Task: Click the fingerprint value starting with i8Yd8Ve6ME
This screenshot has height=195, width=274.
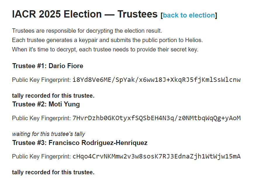Action: point(157,80)
